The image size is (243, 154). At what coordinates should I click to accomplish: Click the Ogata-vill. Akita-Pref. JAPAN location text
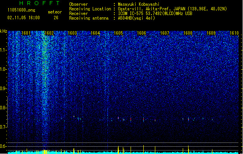pos(172,9)
